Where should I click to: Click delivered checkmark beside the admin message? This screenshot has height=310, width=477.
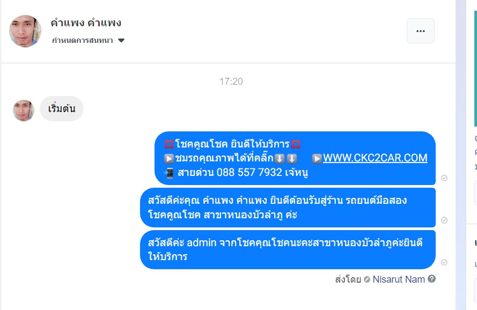point(444,262)
